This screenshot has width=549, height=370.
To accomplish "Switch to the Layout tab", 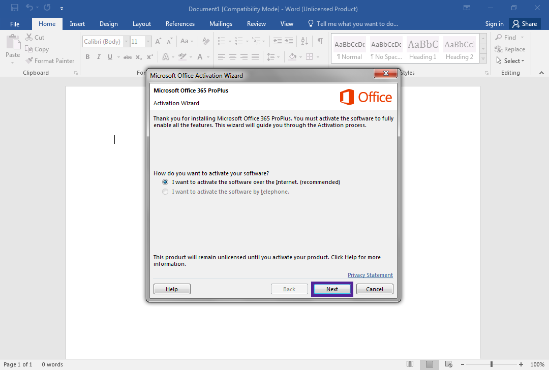I will pos(142,24).
